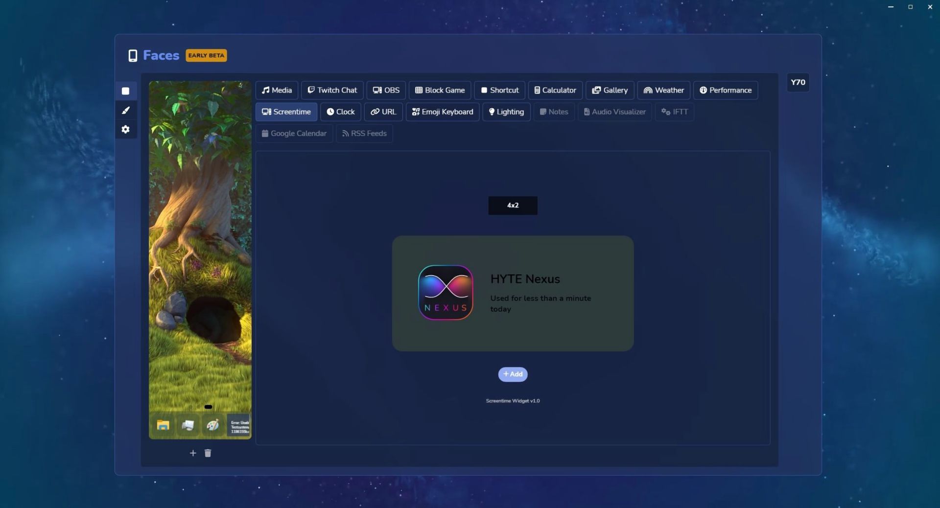940x508 pixels.
Task: Click the Y70 device button
Action: [x=798, y=82]
